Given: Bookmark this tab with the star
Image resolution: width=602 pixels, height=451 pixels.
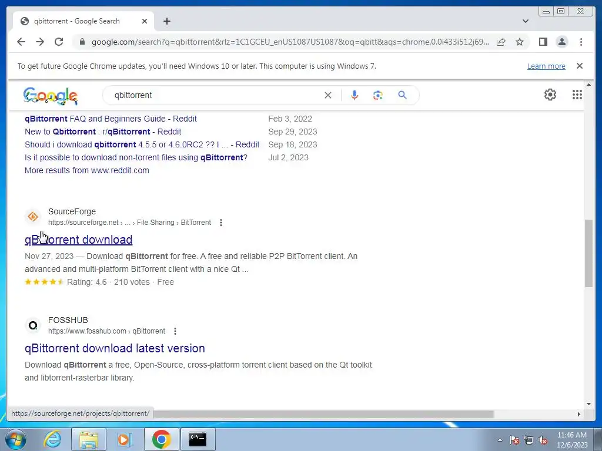Looking at the screenshot, I should (x=520, y=42).
